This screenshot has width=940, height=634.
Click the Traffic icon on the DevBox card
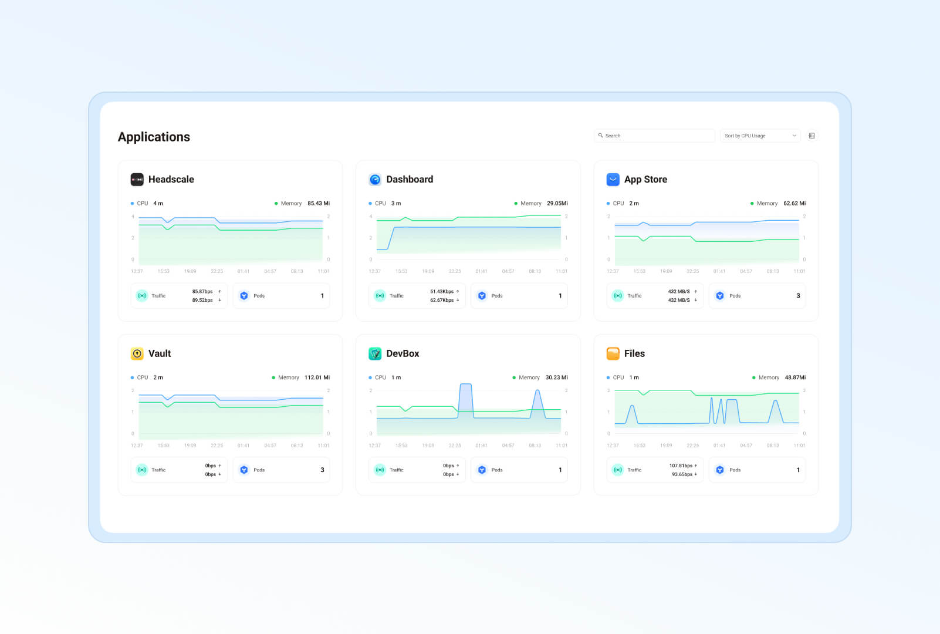(x=379, y=470)
